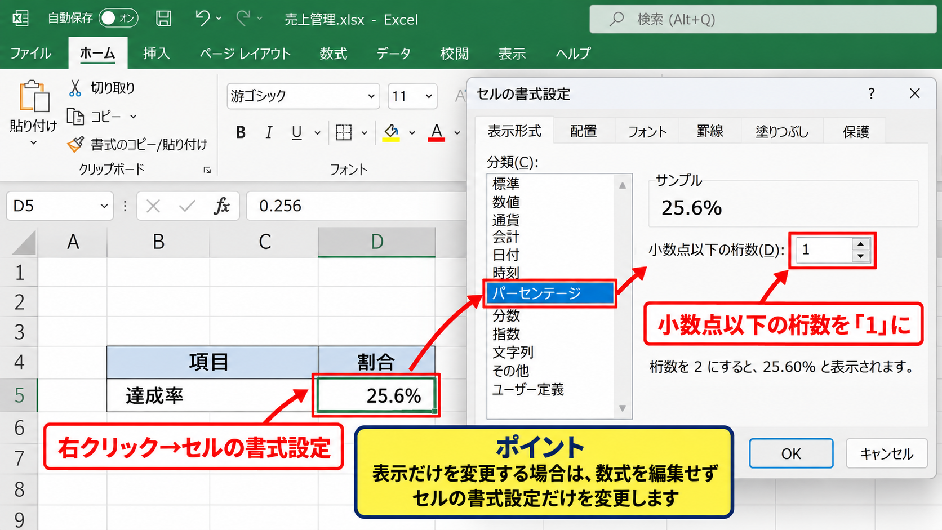Click the OK button in the dialog
This screenshot has height=530, width=942.
(791, 453)
